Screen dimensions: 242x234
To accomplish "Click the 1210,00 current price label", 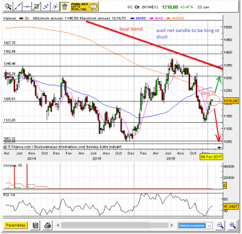I will (x=231, y=101).
